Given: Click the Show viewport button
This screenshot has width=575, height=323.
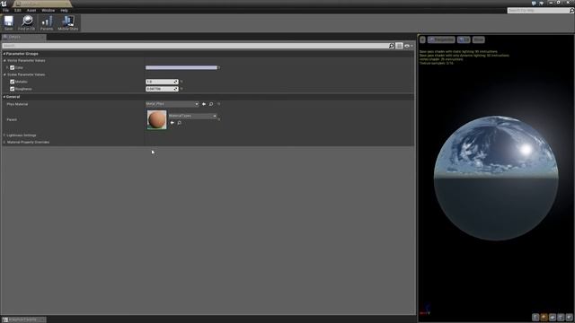Looking at the screenshot, I should 478,39.
